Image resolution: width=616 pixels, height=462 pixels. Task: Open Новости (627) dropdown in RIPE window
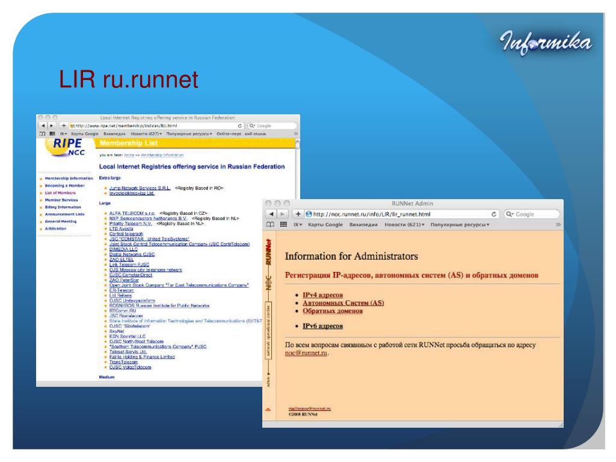point(146,134)
